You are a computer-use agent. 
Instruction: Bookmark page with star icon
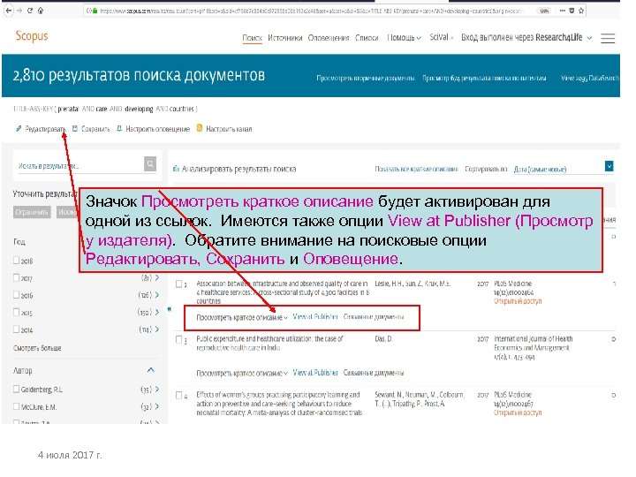point(581,11)
